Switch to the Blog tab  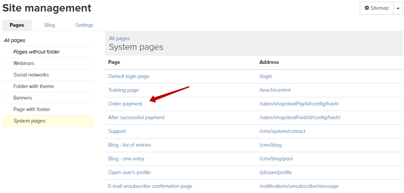[50, 25]
